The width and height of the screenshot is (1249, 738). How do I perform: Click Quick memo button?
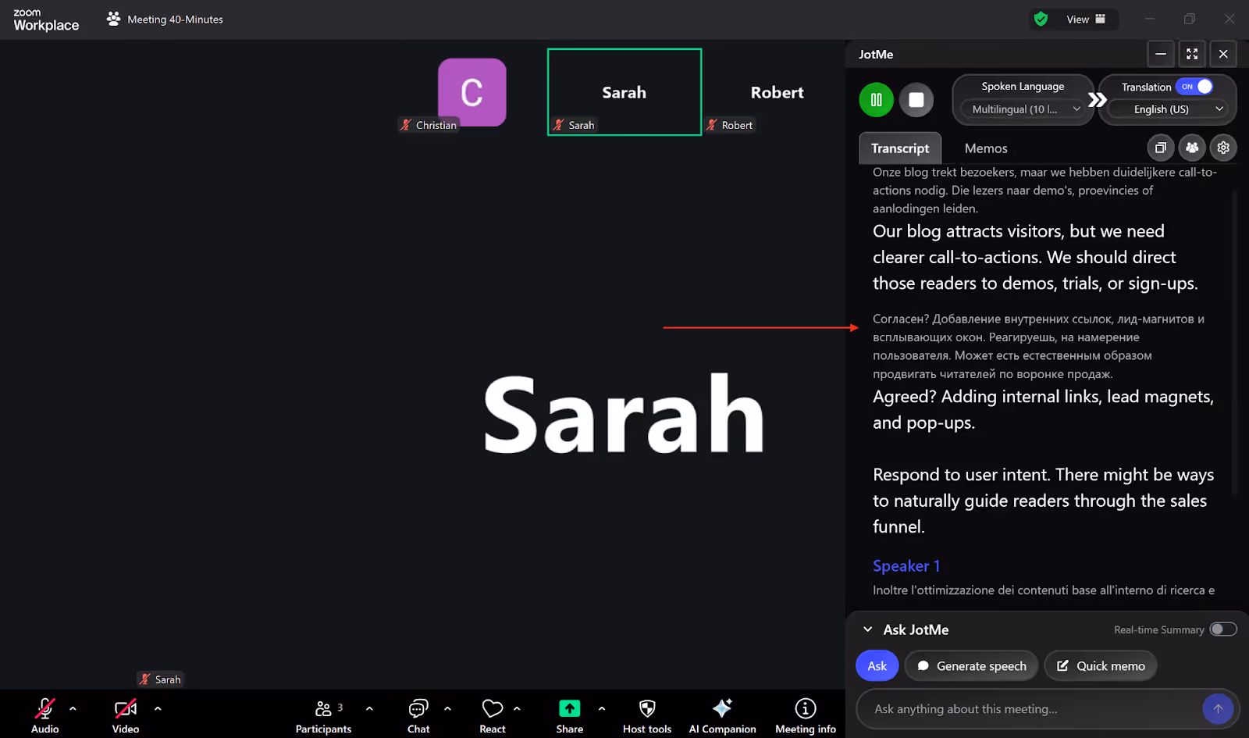pos(1101,665)
